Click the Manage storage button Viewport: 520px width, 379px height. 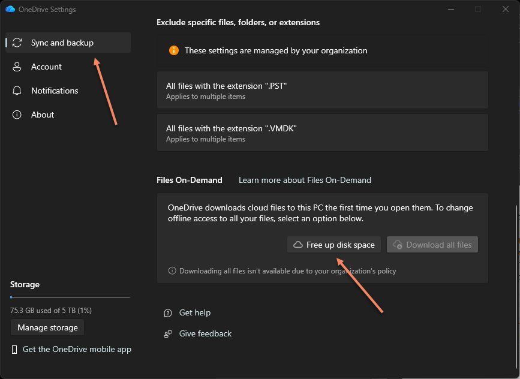click(x=47, y=327)
